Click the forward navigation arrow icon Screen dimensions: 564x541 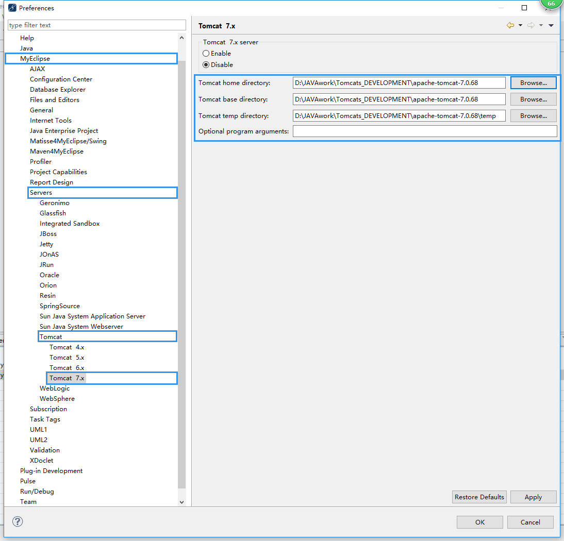(x=530, y=25)
